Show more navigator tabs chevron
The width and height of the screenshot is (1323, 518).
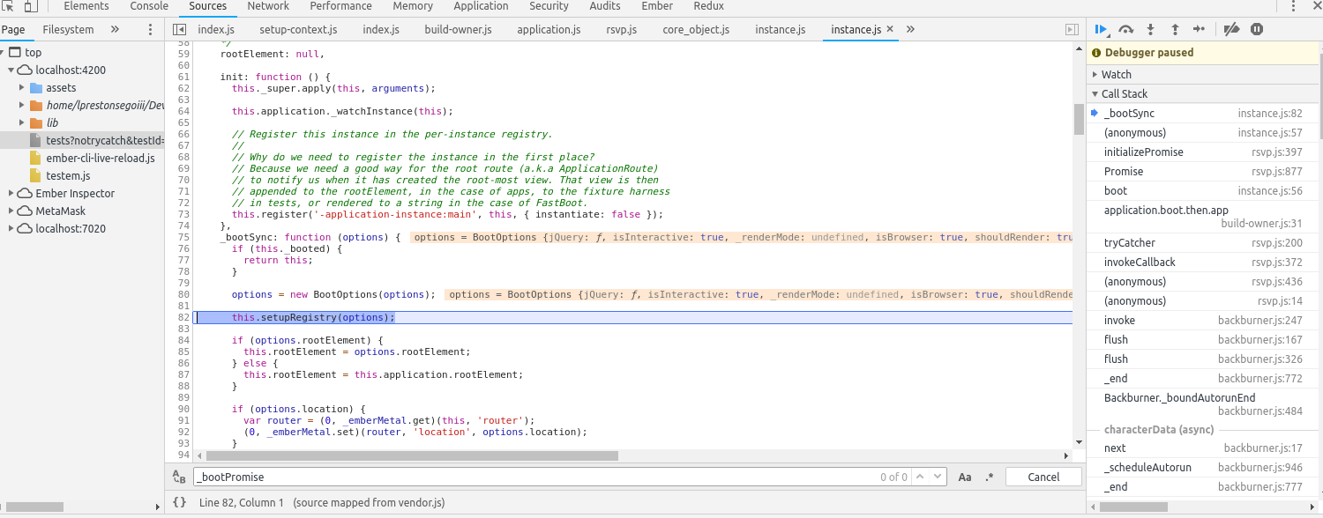click(x=115, y=30)
